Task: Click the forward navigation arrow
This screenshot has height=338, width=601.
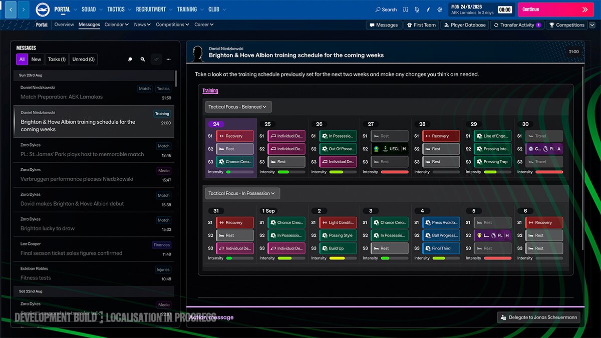Action: tap(24, 10)
